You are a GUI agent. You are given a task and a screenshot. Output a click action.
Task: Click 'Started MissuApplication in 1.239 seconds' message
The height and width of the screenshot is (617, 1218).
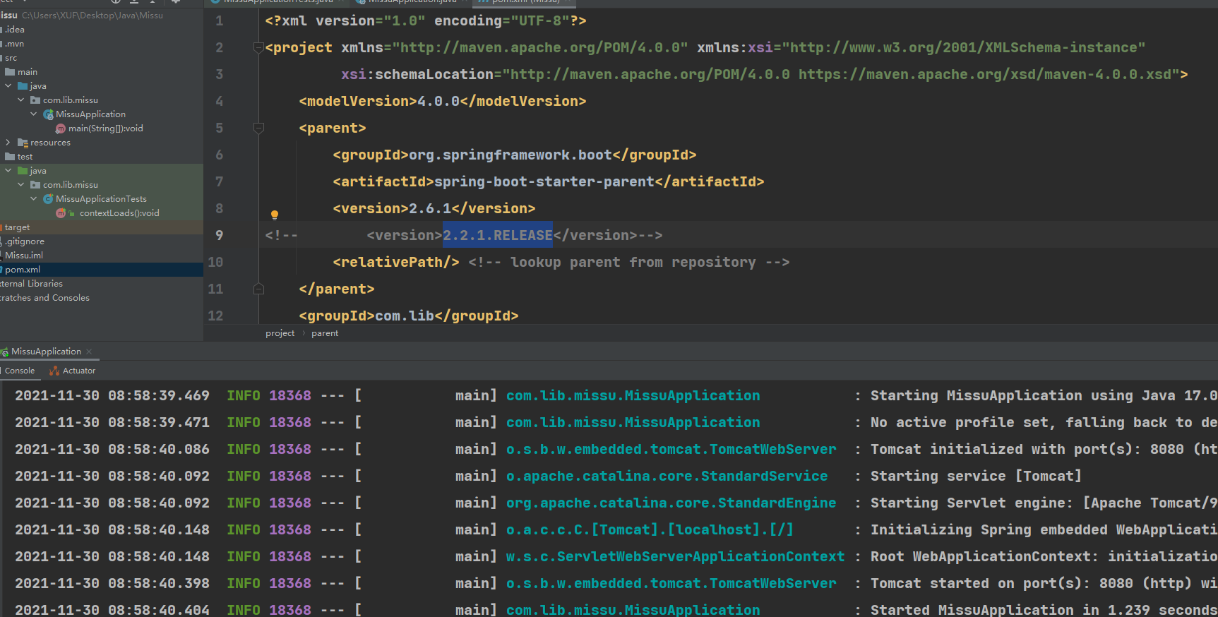click(1044, 610)
